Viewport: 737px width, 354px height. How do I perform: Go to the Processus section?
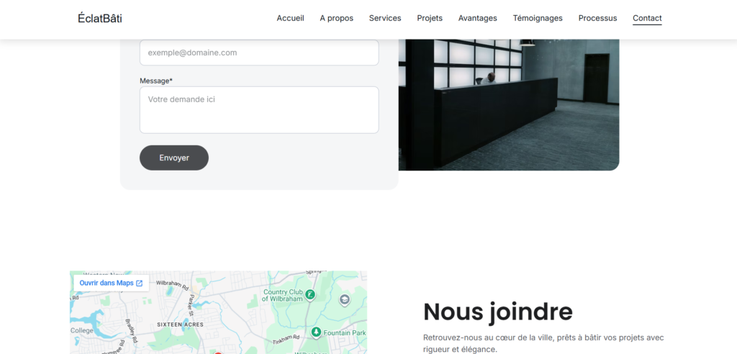pos(597,19)
